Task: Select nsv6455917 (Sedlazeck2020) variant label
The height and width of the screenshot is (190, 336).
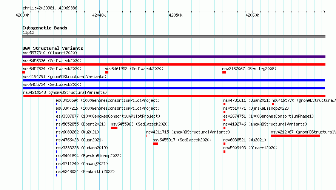Action: pos(182,140)
